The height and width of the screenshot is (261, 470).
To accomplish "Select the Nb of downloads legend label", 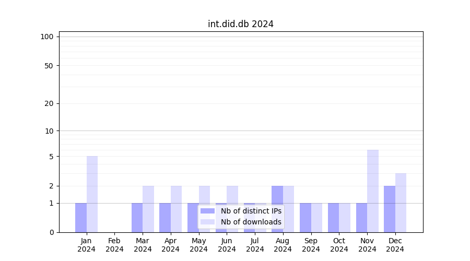I will [251, 222].
